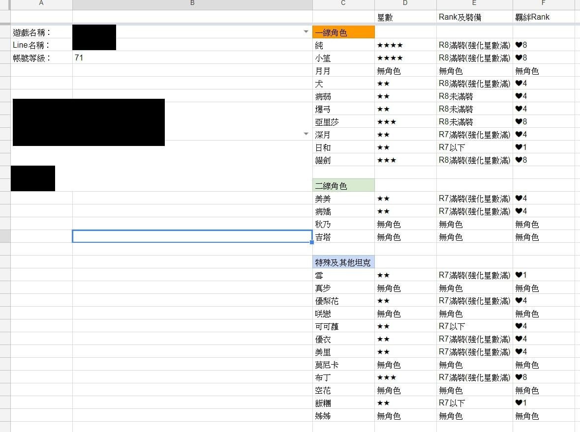Click the character name cell 病嬌
The width and height of the screenshot is (580, 432).
[x=344, y=211]
